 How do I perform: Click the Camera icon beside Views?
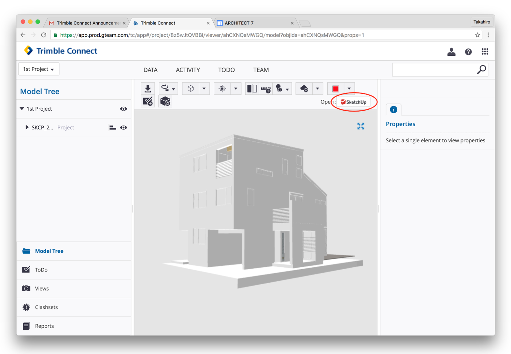tap(26, 288)
